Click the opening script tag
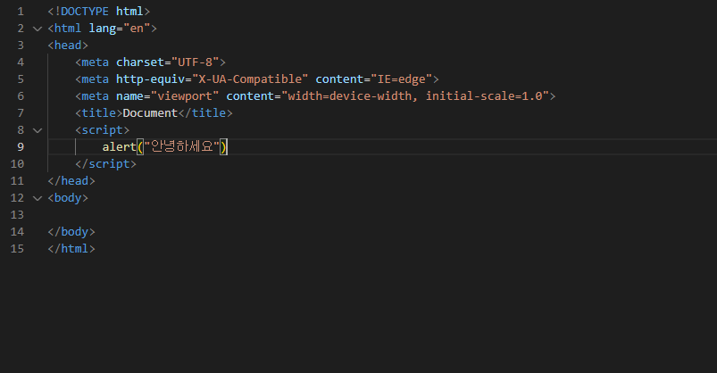717x373 pixels. [103, 129]
